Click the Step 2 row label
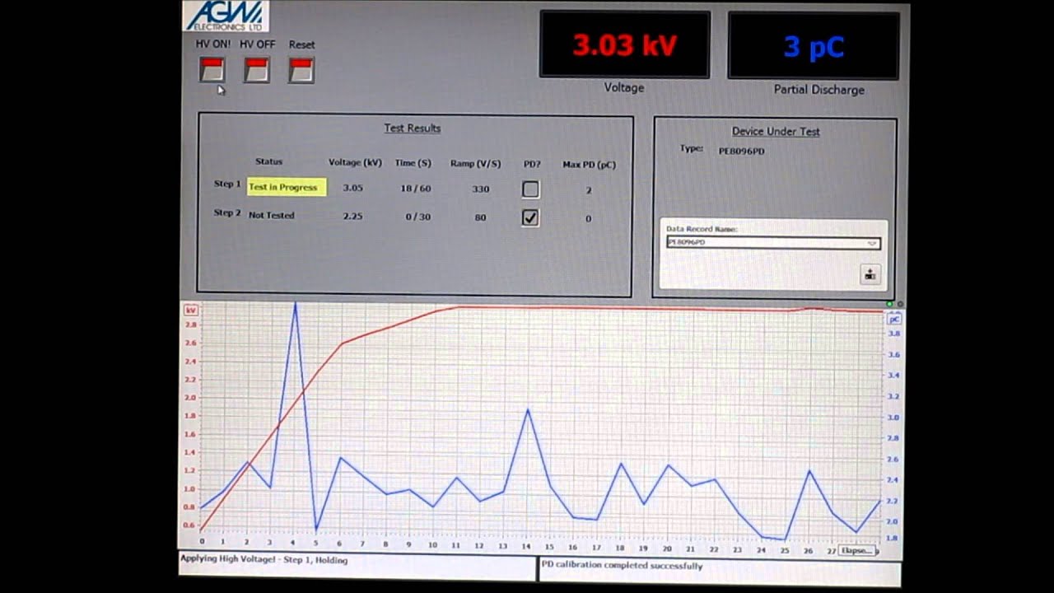Viewport: 1054px width, 593px height. 227,212
